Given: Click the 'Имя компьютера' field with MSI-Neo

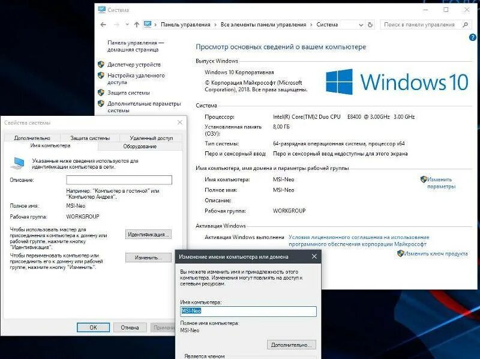Looking at the screenshot, I should 248,311.
